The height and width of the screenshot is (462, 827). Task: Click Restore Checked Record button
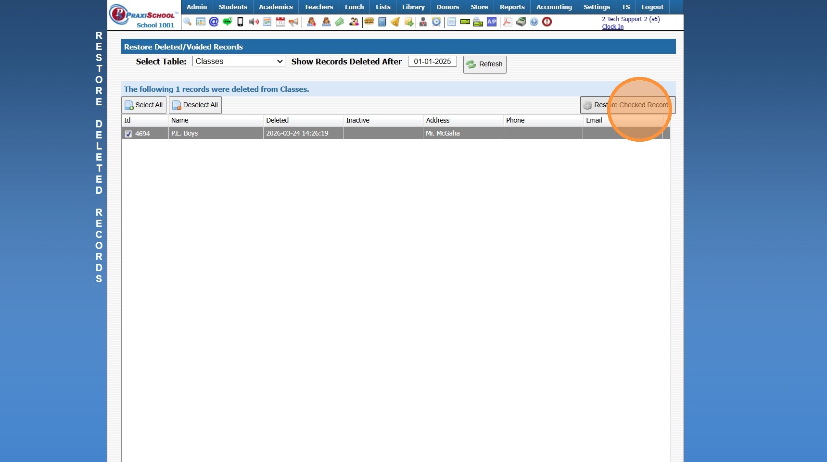tap(628, 105)
